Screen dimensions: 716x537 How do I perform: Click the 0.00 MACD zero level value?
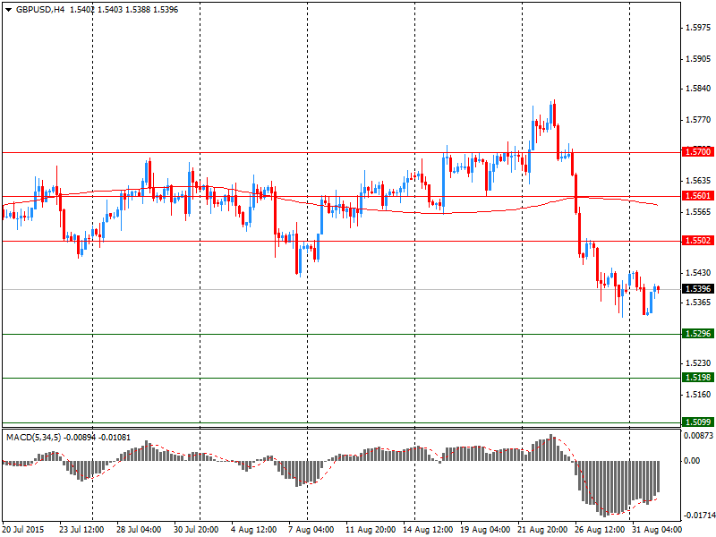(x=692, y=461)
